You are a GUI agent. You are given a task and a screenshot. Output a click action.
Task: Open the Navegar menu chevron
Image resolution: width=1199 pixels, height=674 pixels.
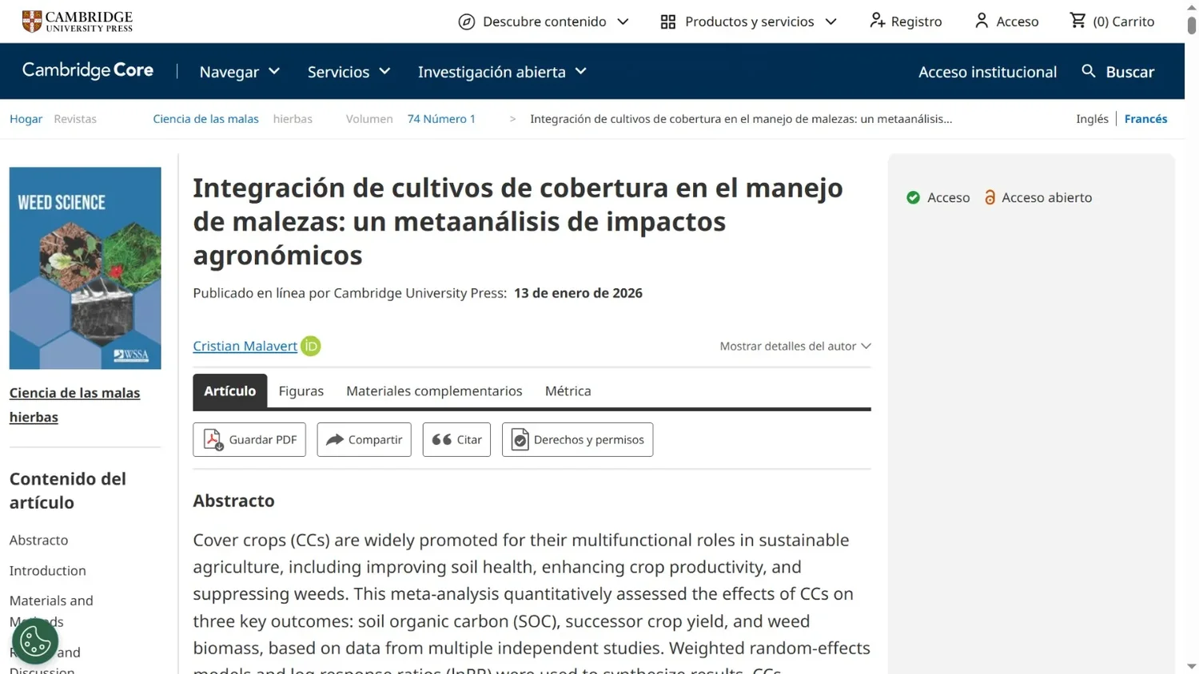[x=274, y=71]
